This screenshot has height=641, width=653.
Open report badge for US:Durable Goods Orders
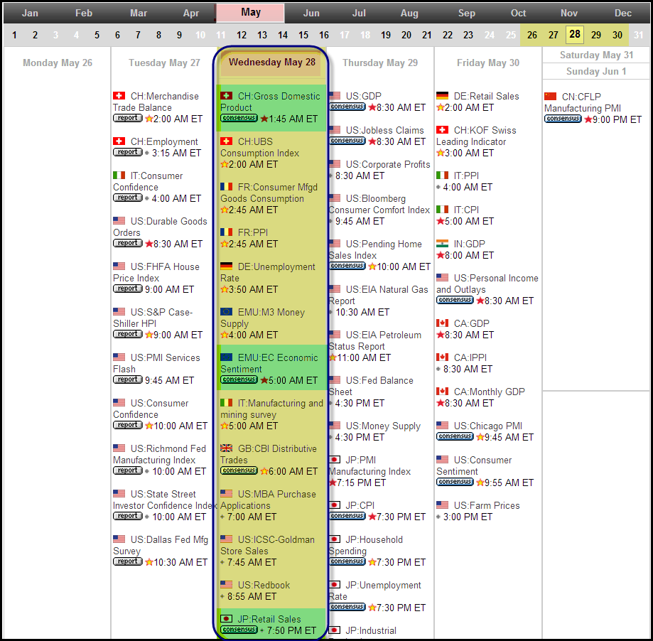(x=127, y=243)
